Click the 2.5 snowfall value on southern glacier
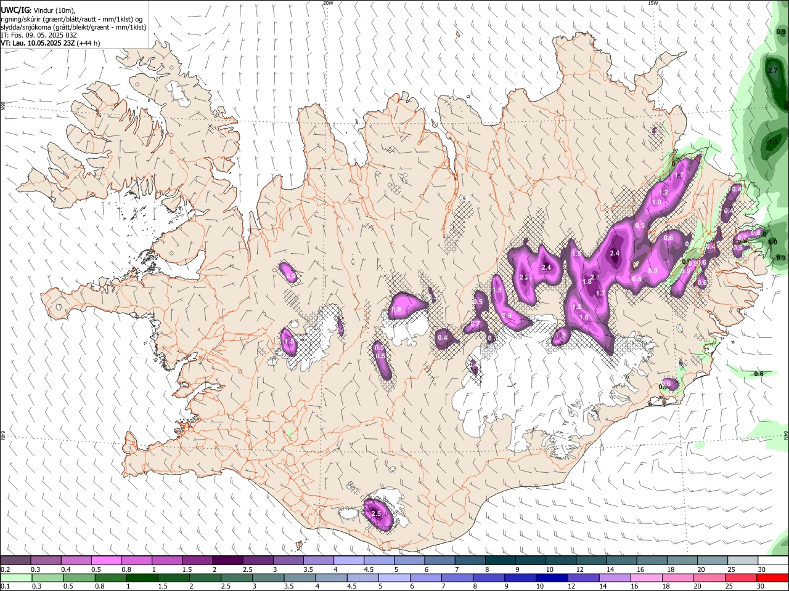 376,513
